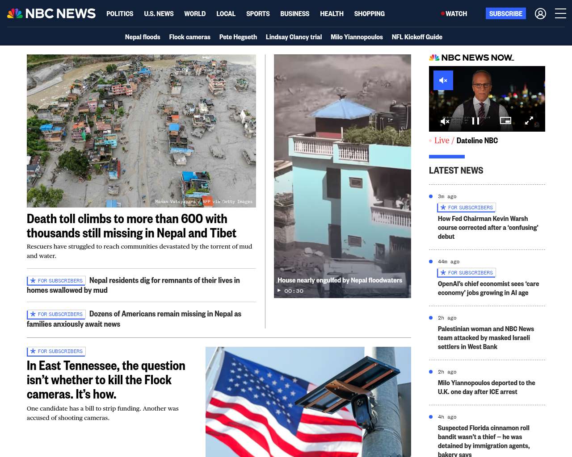Click the For Subscribers badge on the OpenAI story

click(467, 273)
